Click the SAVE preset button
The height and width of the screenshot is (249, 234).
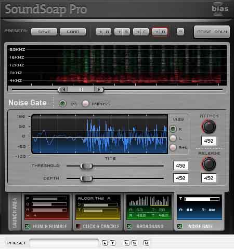coord(44,32)
